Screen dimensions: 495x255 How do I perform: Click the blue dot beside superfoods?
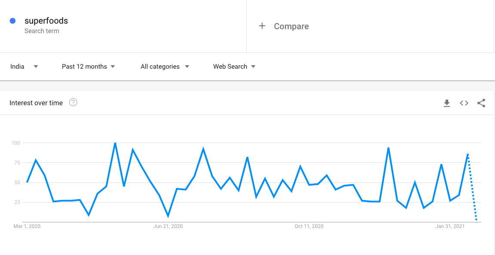pyautogui.click(x=13, y=21)
